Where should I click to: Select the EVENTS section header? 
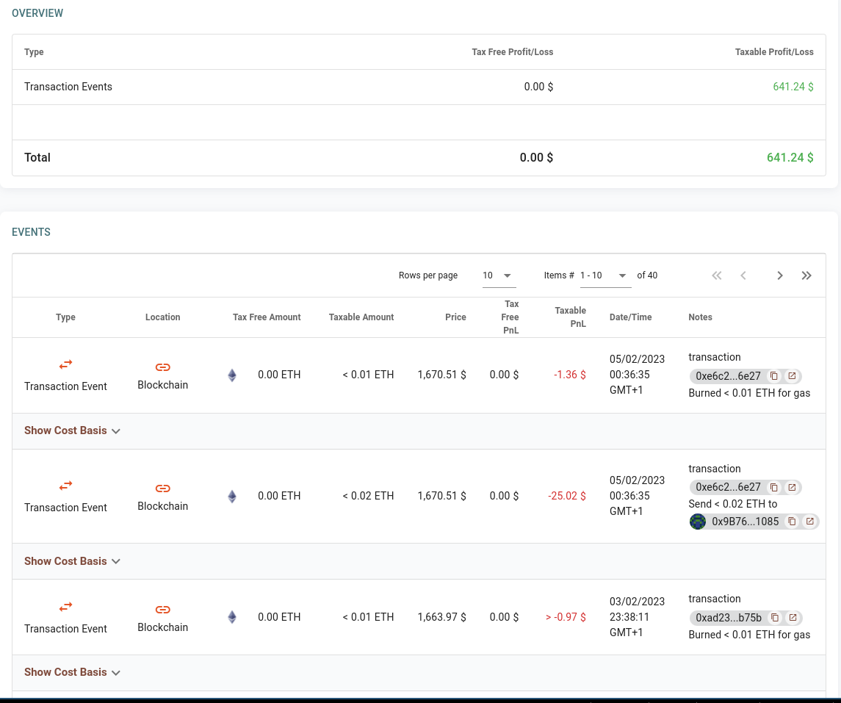click(31, 232)
